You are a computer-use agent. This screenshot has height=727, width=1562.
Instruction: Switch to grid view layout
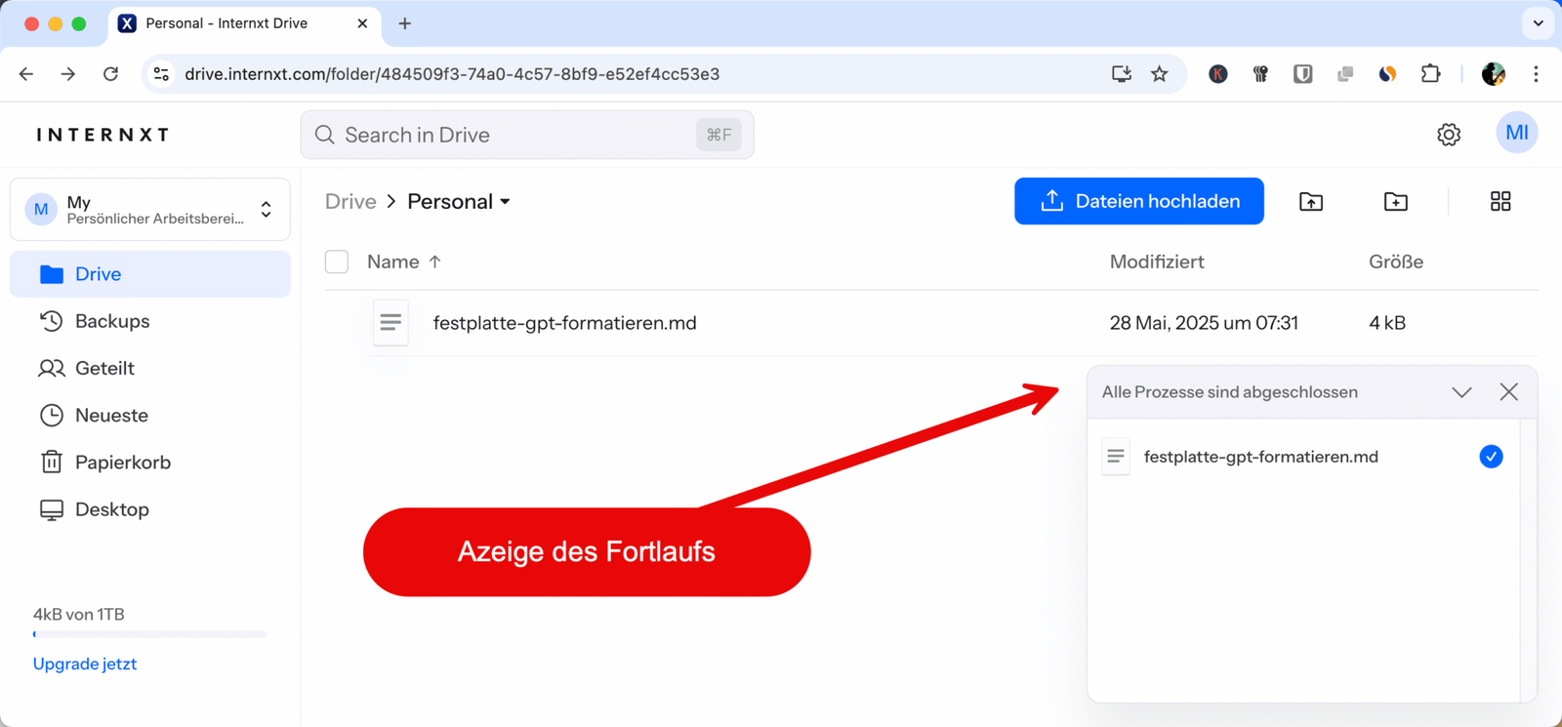coord(1500,201)
